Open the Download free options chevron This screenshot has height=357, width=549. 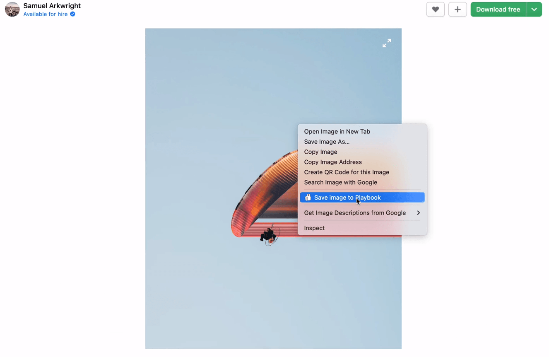click(534, 9)
